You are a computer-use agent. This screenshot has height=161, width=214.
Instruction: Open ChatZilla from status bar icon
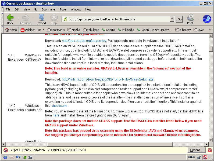click(30, 157)
